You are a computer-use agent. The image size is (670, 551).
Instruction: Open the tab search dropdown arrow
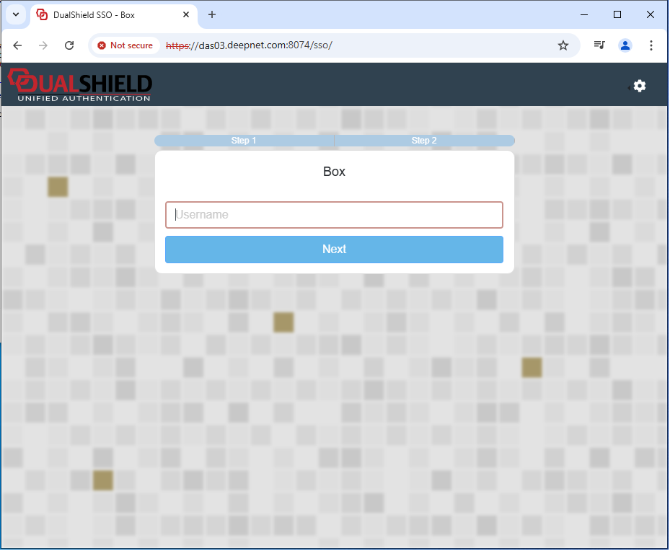[16, 14]
